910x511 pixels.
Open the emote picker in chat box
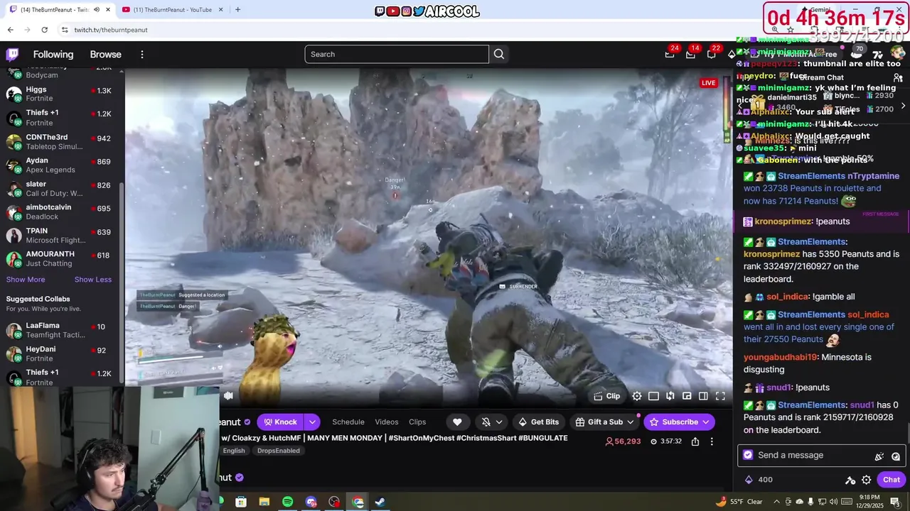pos(896,456)
